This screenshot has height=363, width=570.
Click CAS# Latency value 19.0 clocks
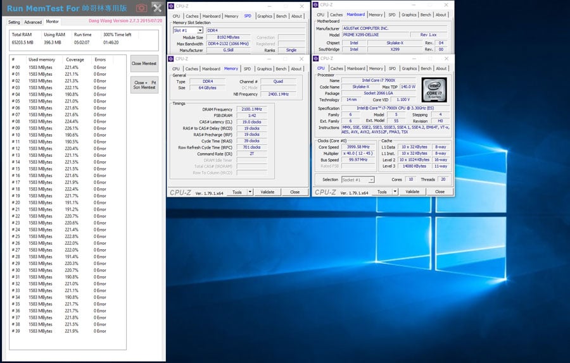[x=251, y=122]
